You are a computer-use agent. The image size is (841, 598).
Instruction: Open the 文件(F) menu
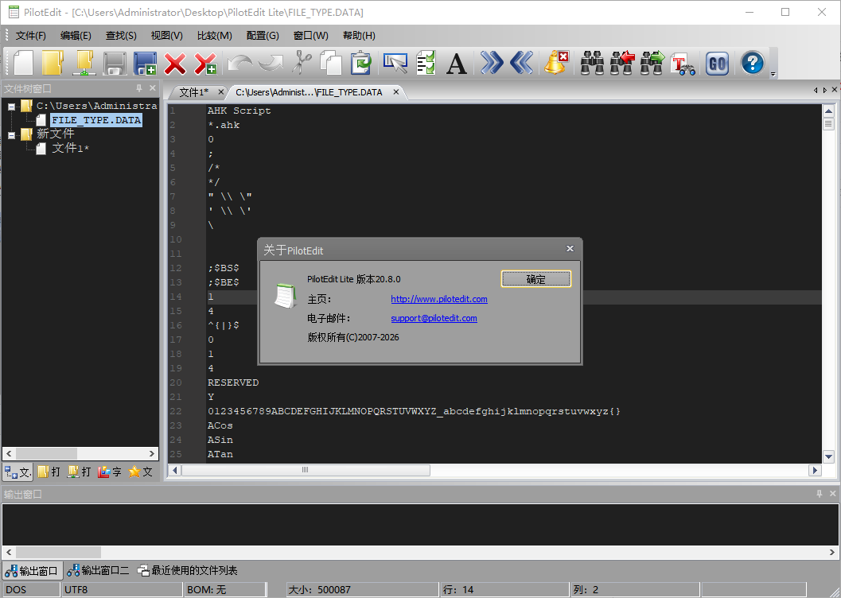coord(30,35)
